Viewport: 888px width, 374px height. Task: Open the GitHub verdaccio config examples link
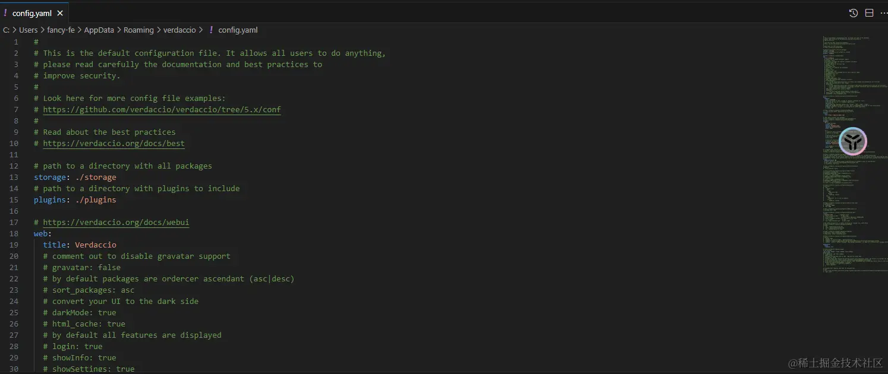162,109
